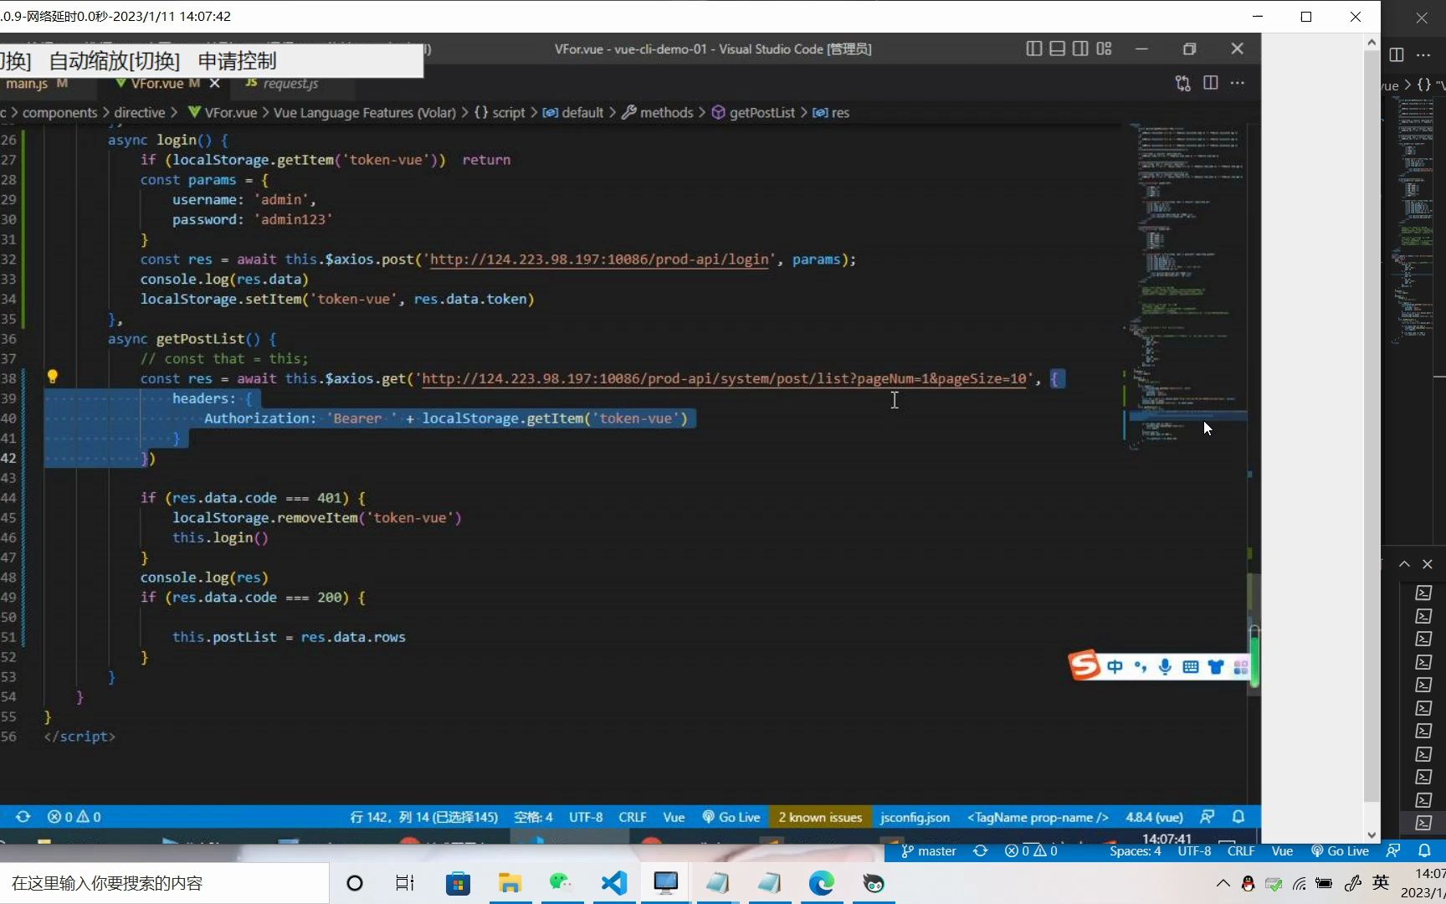This screenshot has width=1446, height=904.
Task: Expand the methods breadcrumb
Action: 658,112
